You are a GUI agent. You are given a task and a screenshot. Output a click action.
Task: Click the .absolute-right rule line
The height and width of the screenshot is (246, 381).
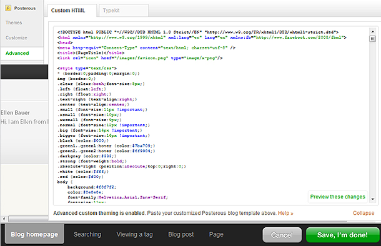click(x=122, y=166)
